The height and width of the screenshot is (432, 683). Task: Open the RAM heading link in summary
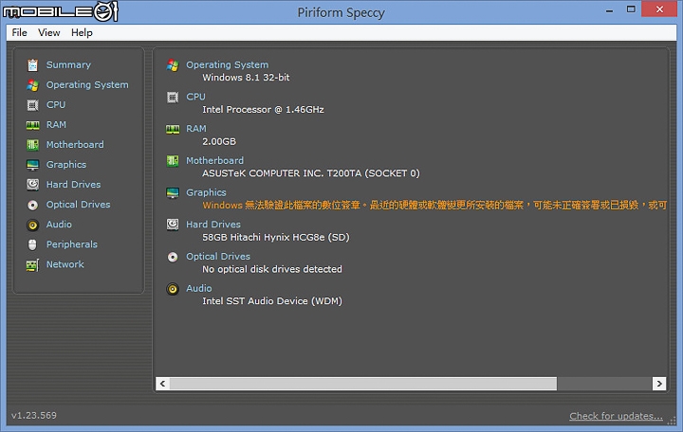tap(196, 129)
